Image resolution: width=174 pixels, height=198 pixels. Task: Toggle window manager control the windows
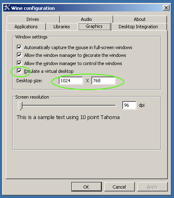click(x=19, y=63)
